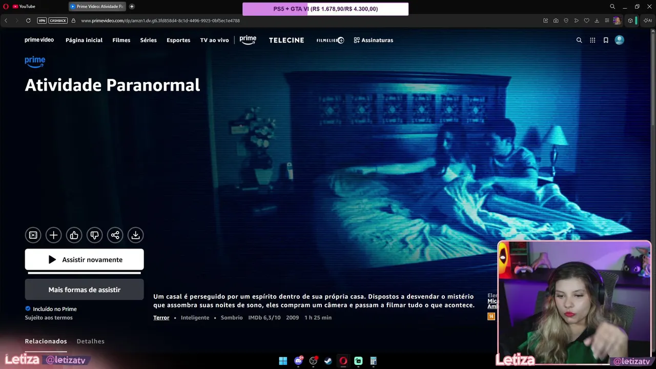Image resolution: width=656 pixels, height=369 pixels.
Task: Click the watch progress bar under Assistir novamente
Action: (x=84, y=273)
